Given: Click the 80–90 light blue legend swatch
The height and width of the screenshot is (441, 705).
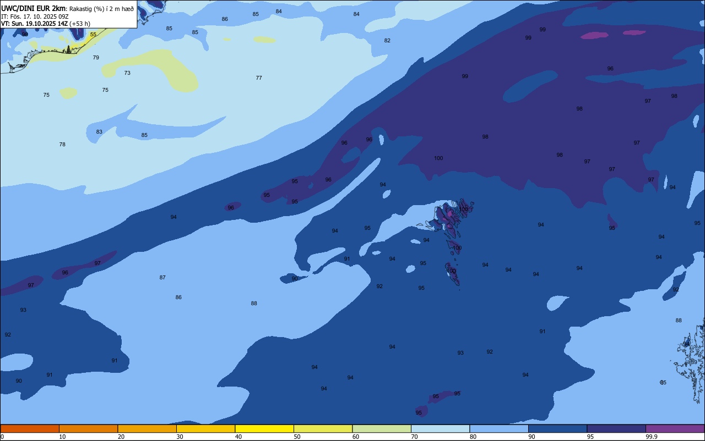Looking at the screenshot, I should (499, 429).
